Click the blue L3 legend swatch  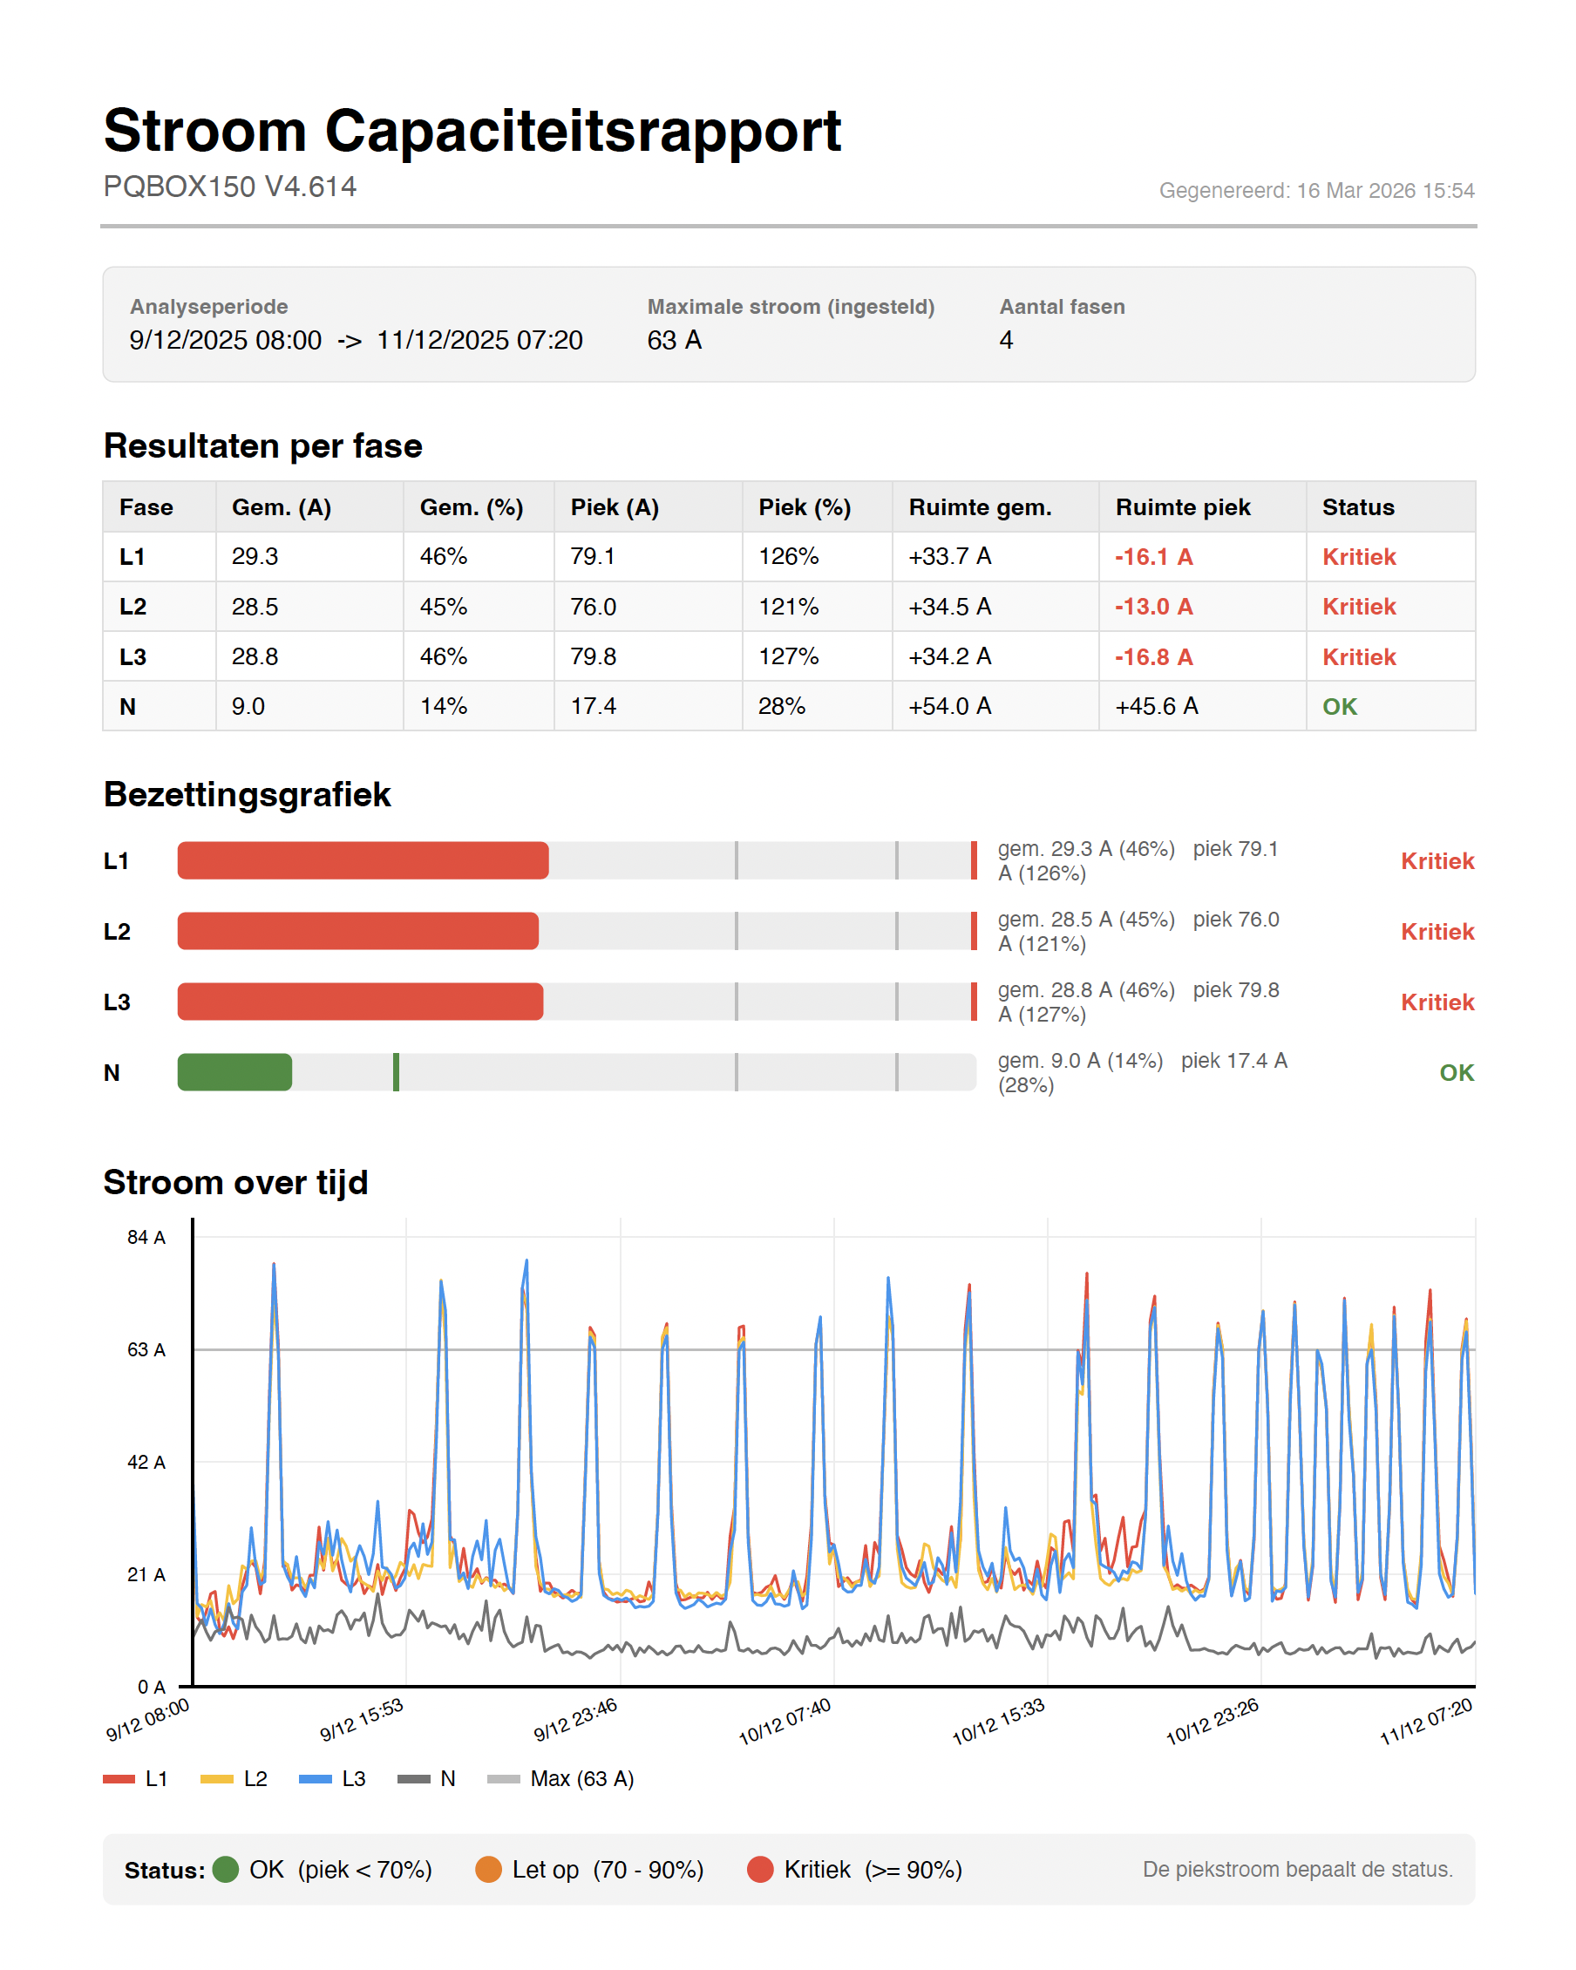pos(316,1778)
